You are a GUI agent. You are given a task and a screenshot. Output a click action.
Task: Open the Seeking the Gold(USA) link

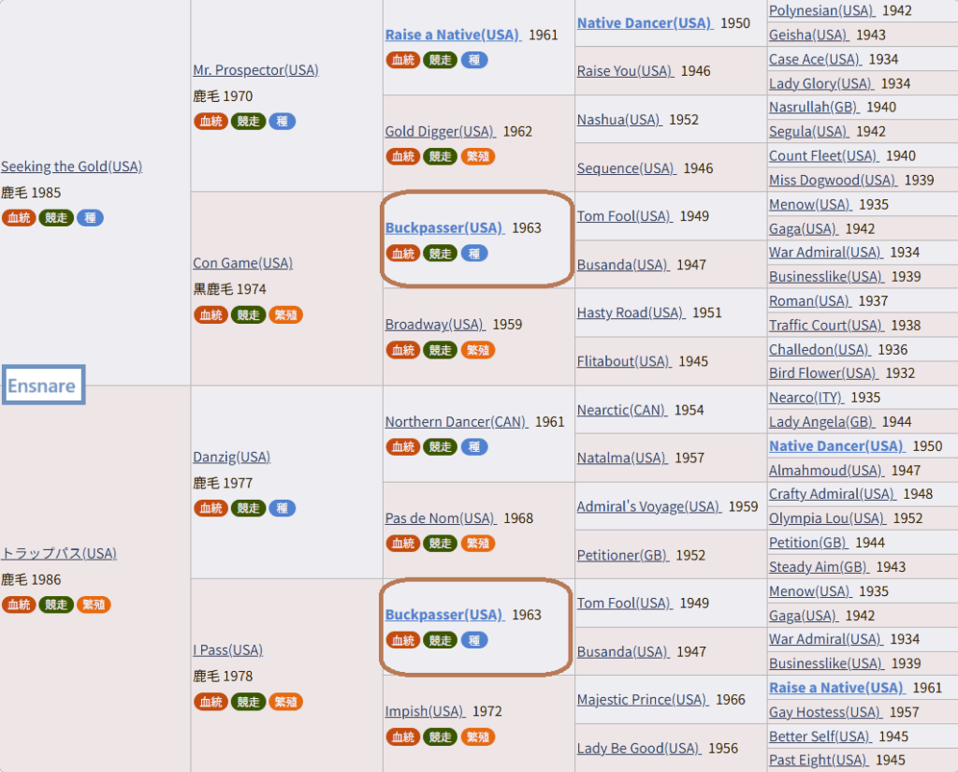71,167
